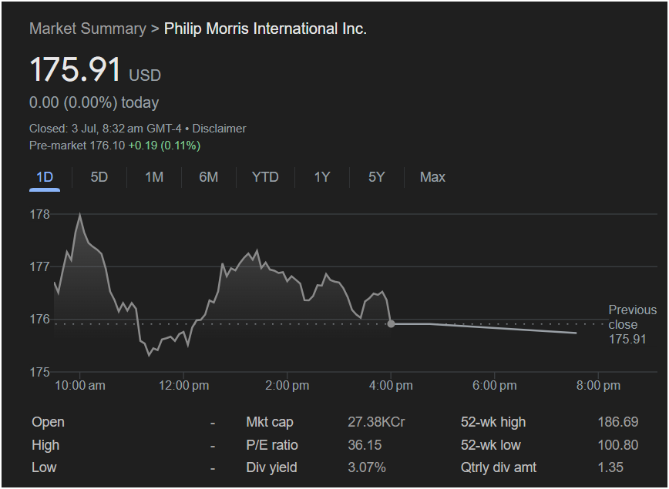Show the 6M chart range
Image resolution: width=669 pixels, height=489 pixels.
209,177
